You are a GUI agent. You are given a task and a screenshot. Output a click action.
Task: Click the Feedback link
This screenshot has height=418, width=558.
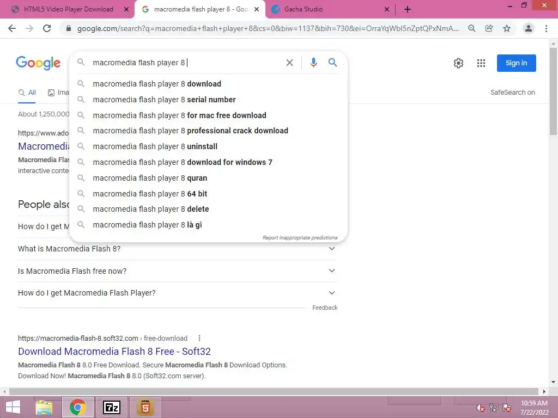point(325,308)
